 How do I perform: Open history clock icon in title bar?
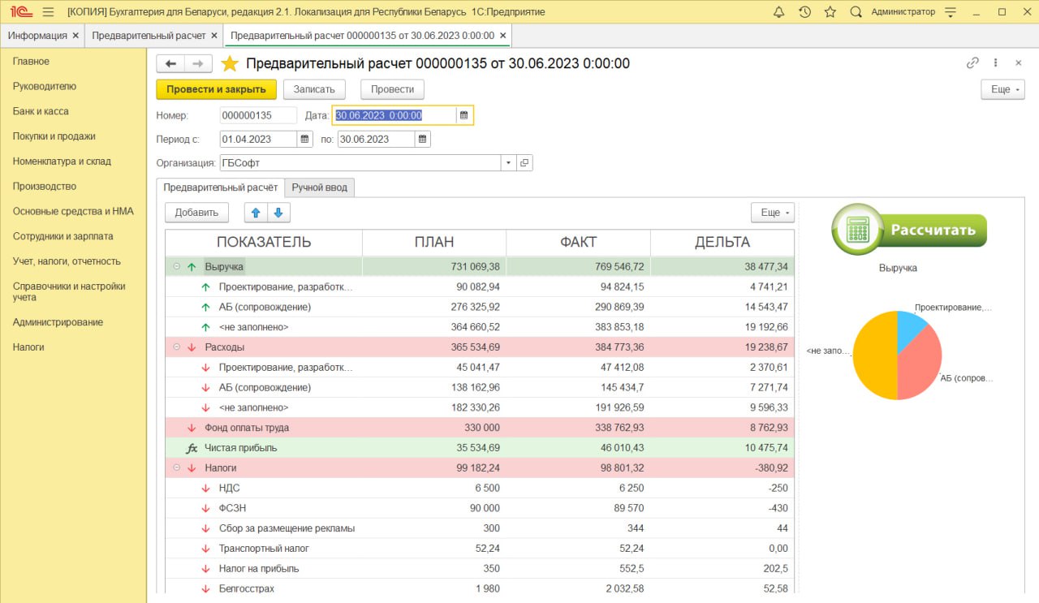click(x=804, y=12)
